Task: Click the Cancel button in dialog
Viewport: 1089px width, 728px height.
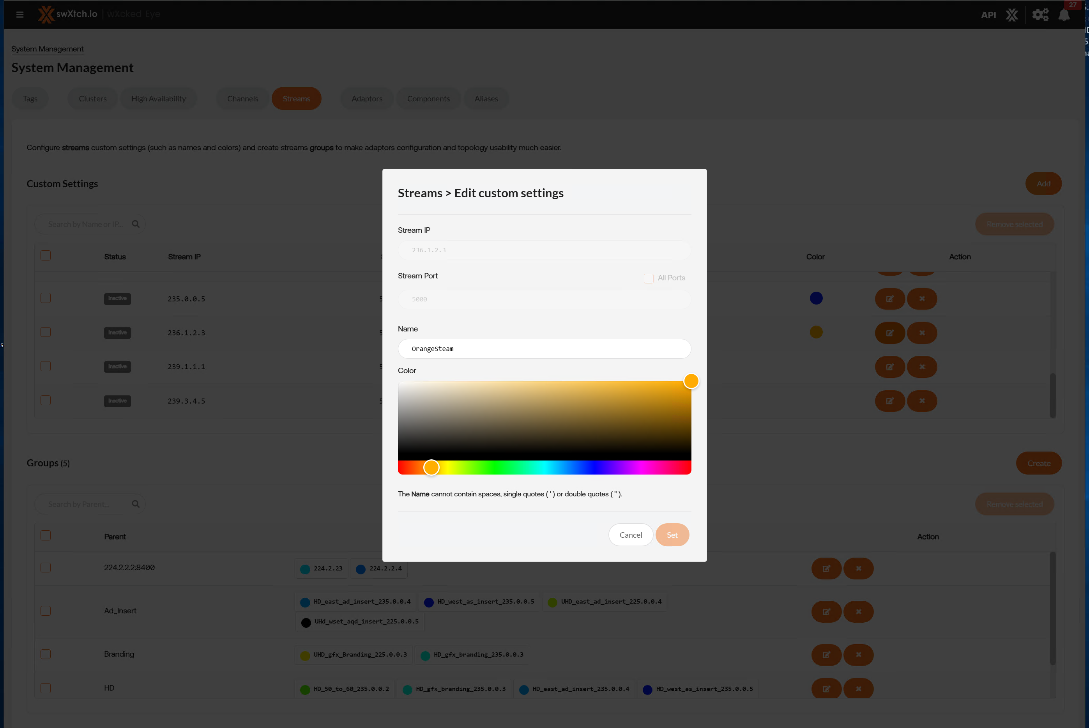Action: (x=631, y=535)
